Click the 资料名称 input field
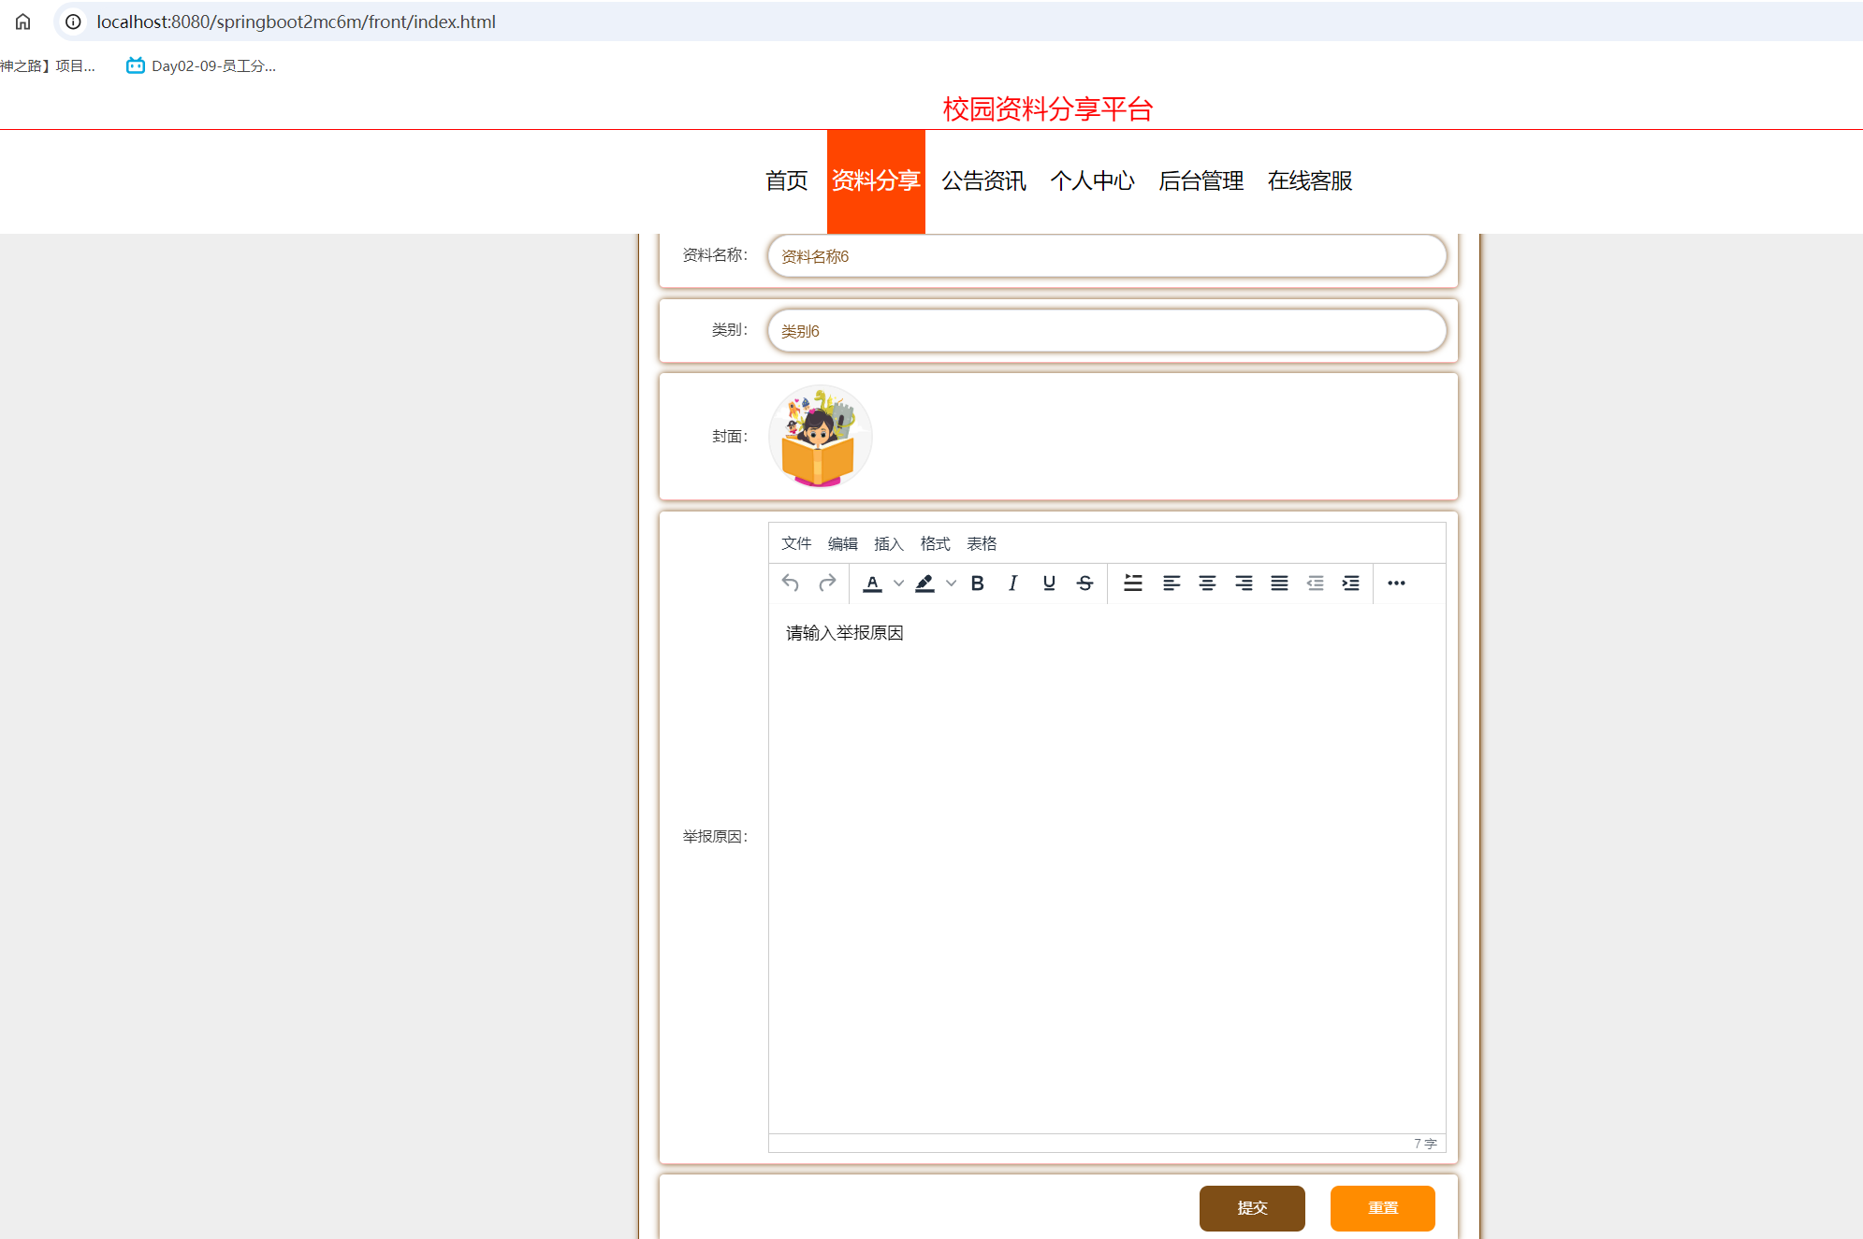This screenshot has height=1239, width=1863. point(1106,256)
